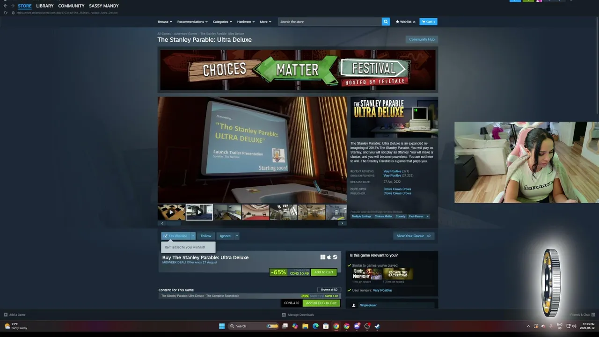Screen dimensions: 599x337
Task: Open the Windows Start menu
Action: click(x=222, y=326)
